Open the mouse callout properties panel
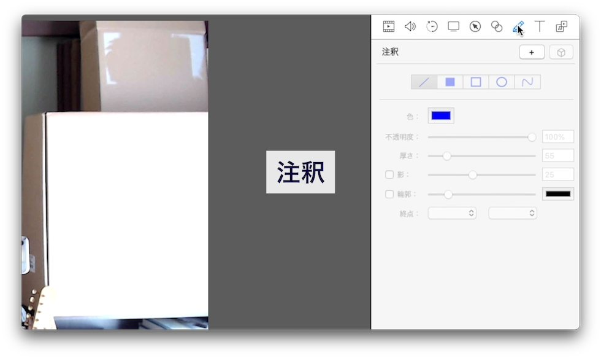The height and width of the screenshot is (358, 601). pos(475,26)
